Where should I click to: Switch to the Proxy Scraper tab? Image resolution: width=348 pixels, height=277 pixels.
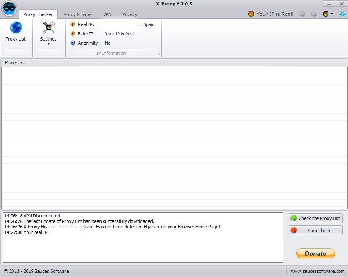78,14
